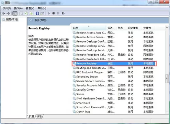Click the Forward arrow toolbar icon
The height and width of the screenshot is (124, 170).
pyautogui.click(x=8, y=13)
